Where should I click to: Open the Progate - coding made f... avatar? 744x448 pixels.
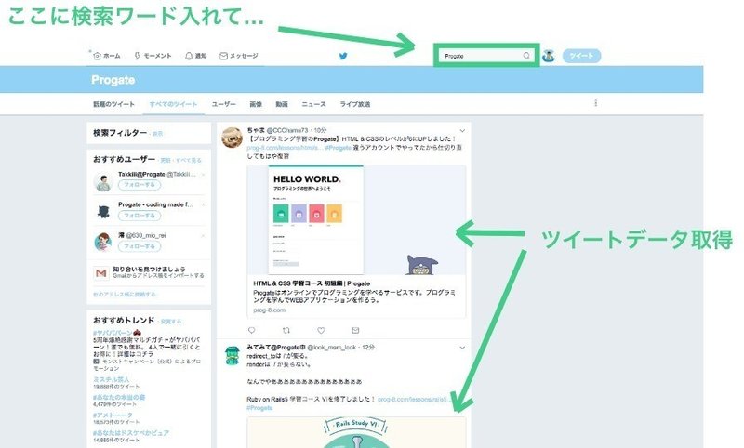[x=103, y=211]
